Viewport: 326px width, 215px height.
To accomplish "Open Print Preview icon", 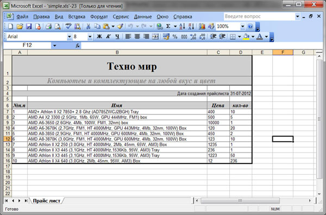I will coord(58,27).
